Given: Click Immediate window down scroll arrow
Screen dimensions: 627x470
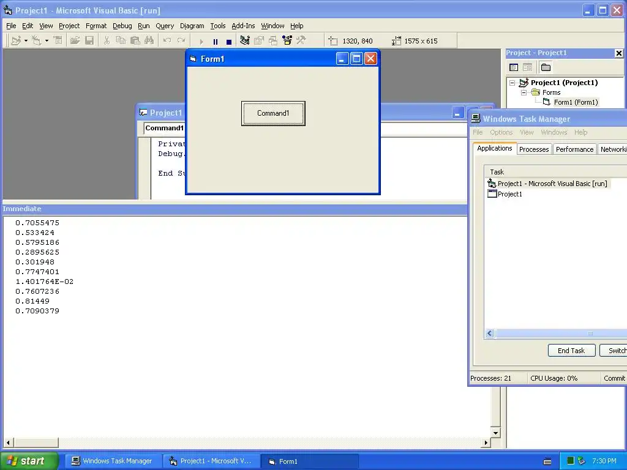Looking at the screenshot, I should coord(495,433).
